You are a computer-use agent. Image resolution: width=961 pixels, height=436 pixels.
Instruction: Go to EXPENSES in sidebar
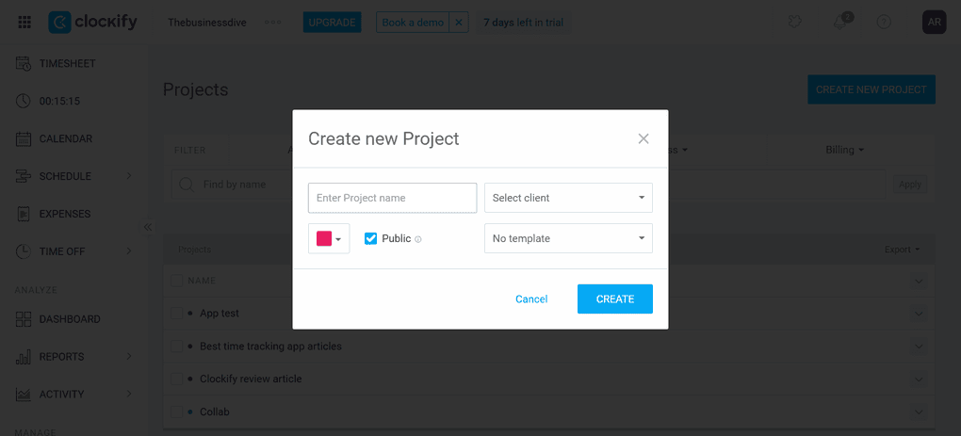(65, 215)
